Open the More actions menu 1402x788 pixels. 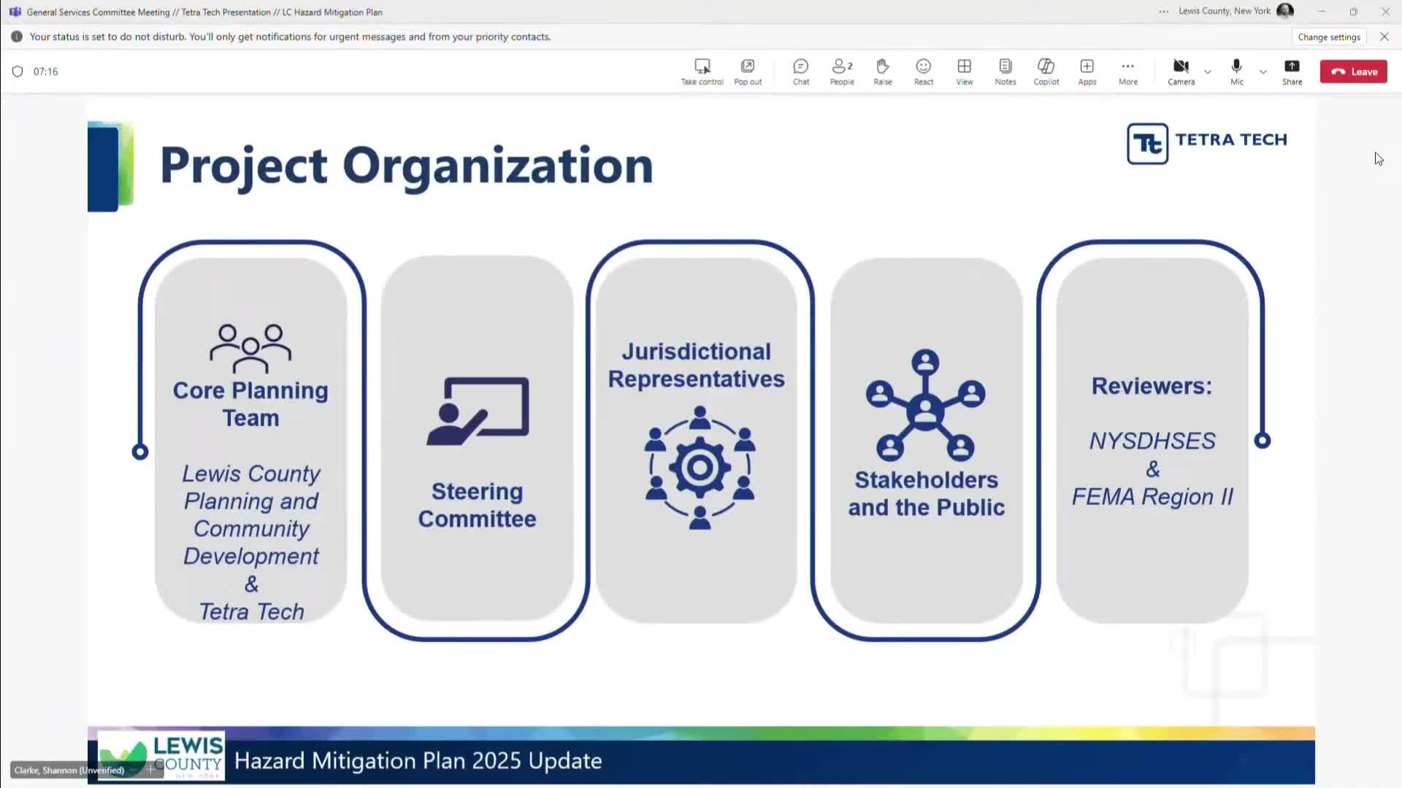click(1128, 72)
